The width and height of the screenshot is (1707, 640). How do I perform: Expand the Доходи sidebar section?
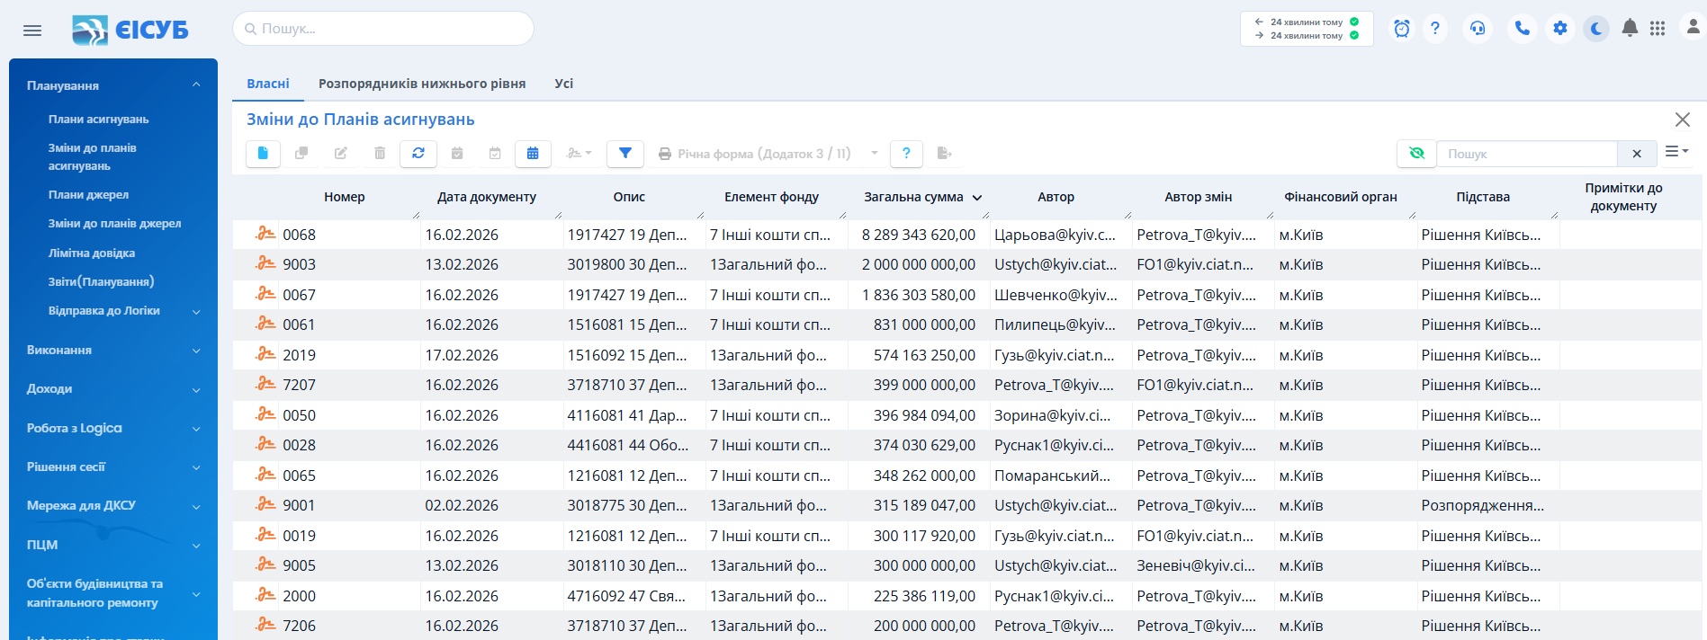[113, 388]
